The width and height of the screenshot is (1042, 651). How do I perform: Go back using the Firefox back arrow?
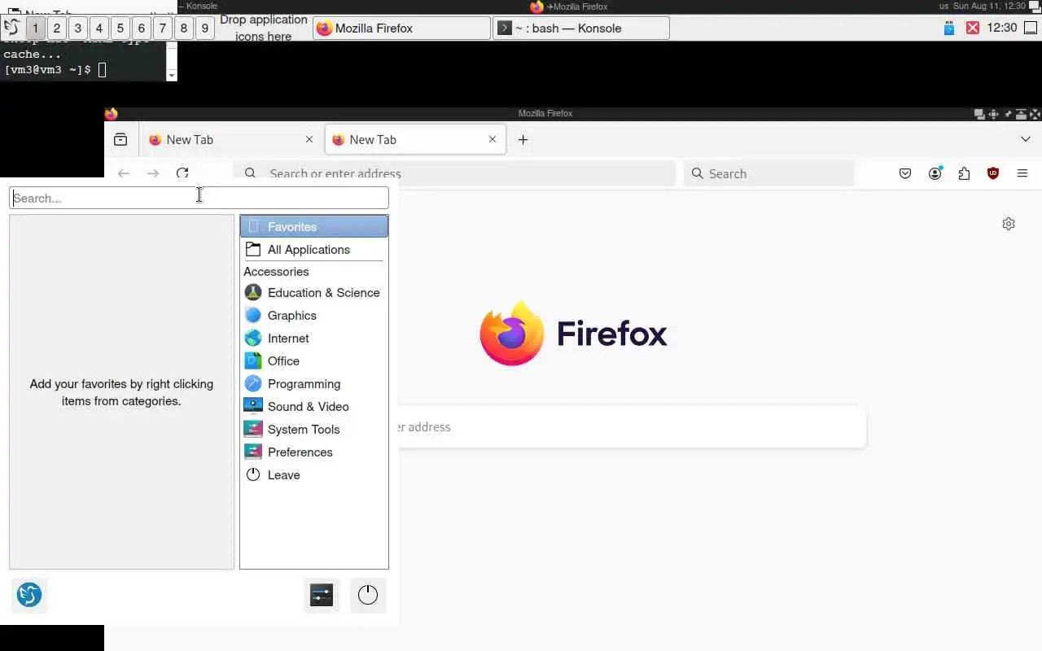pos(124,173)
